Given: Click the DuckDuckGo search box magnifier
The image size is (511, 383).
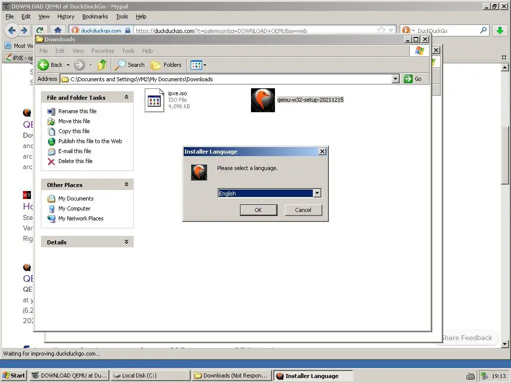Looking at the screenshot, I should point(483,30).
